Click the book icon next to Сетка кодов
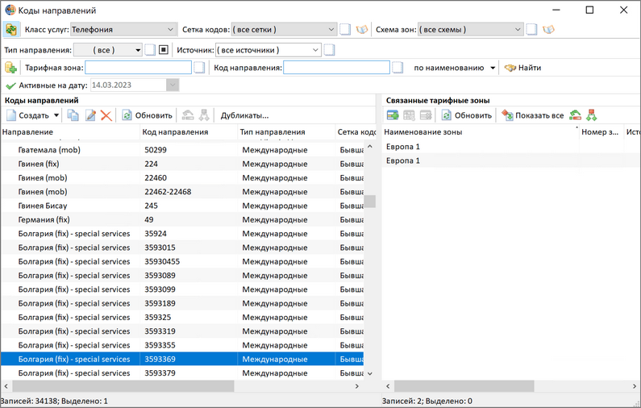The width and height of the screenshot is (641, 408). (362, 30)
